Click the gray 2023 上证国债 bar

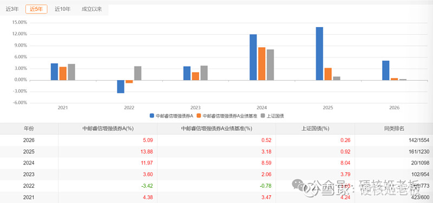(x=204, y=73)
